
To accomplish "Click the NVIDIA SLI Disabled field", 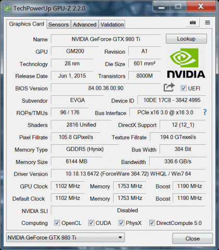I will [128, 210].
